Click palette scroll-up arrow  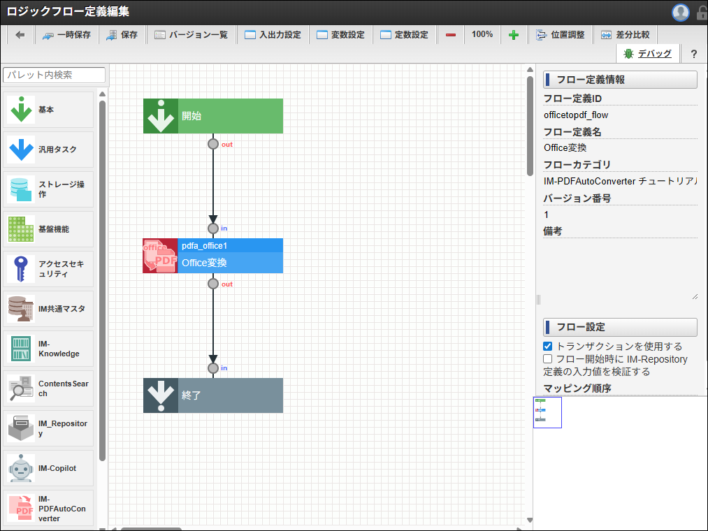[x=103, y=94]
